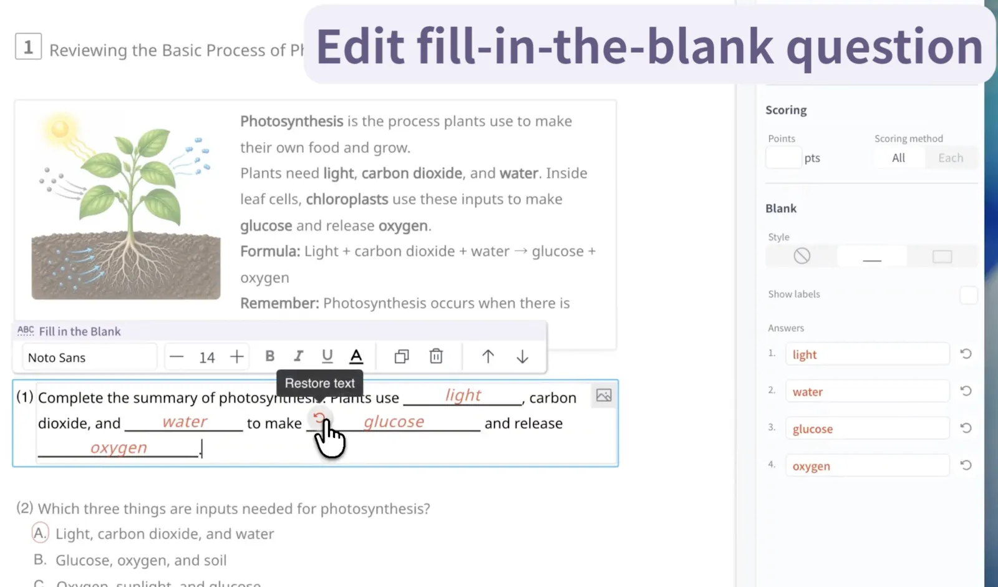This screenshot has height=587, width=998.
Task: Select the box blank style
Action: point(942,256)
